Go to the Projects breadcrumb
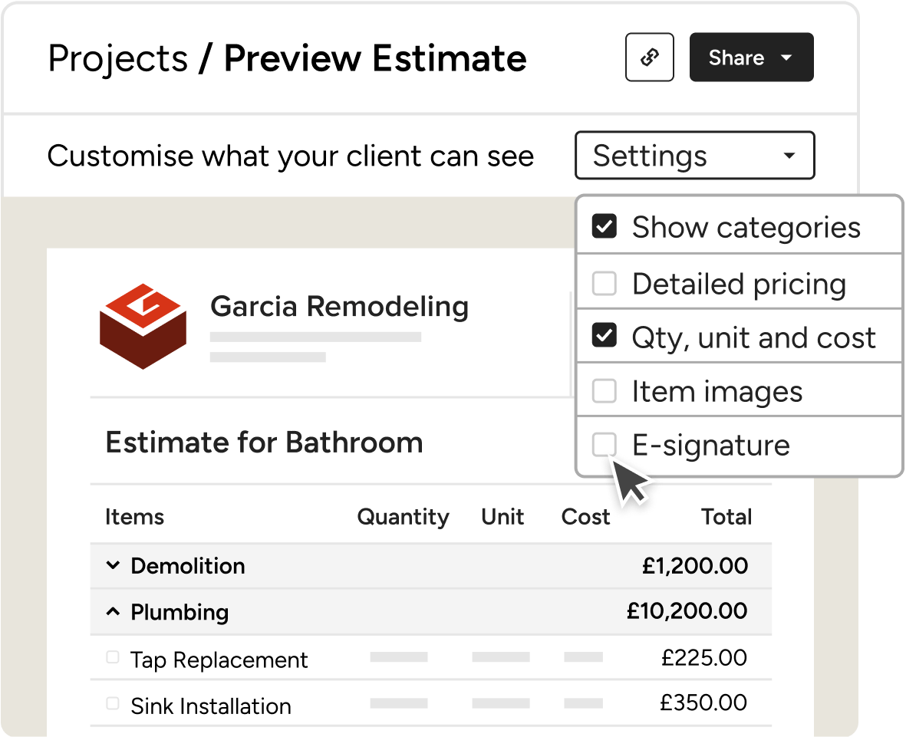The image size is (906, 737). click(118, 58)
